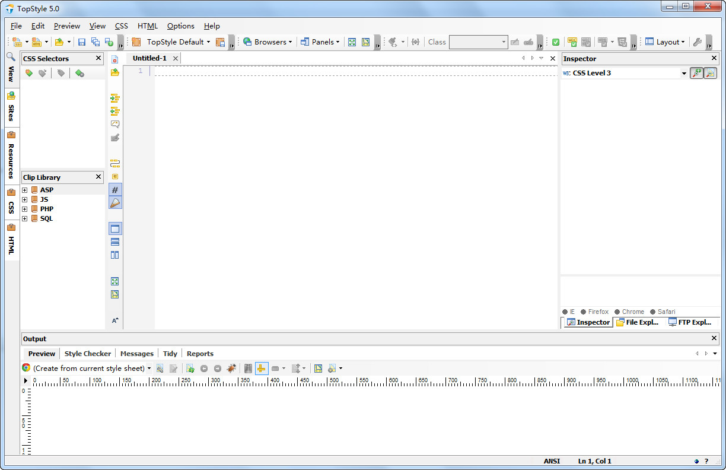Open the File menu

(16, 26)
